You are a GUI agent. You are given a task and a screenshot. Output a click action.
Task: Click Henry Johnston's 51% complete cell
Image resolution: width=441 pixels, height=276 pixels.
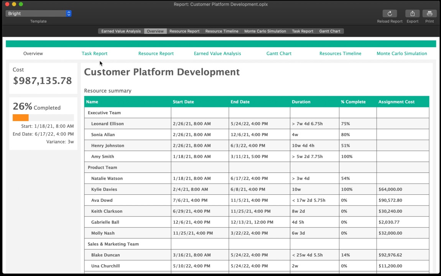point(358,146)
